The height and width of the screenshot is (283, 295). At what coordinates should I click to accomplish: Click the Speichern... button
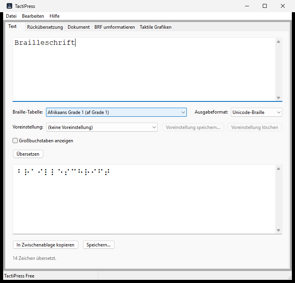tap(99, 245)
